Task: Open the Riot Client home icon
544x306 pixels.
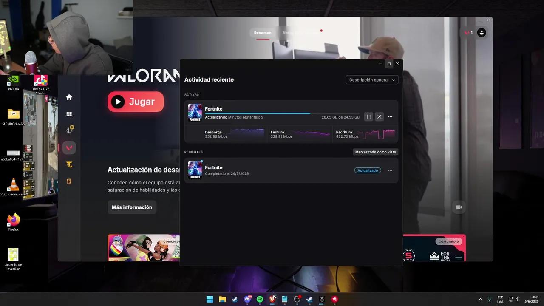Action: [x=69, y=97]
